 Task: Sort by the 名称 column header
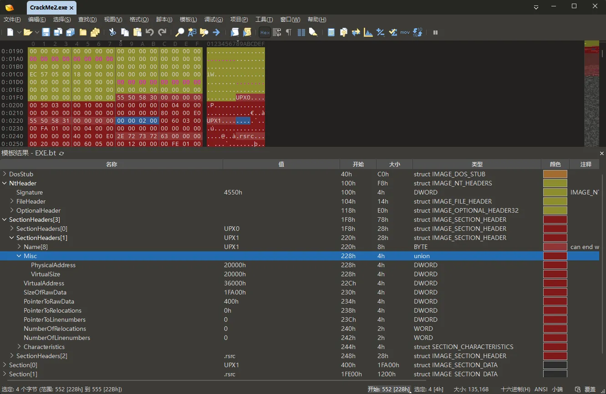112,164
